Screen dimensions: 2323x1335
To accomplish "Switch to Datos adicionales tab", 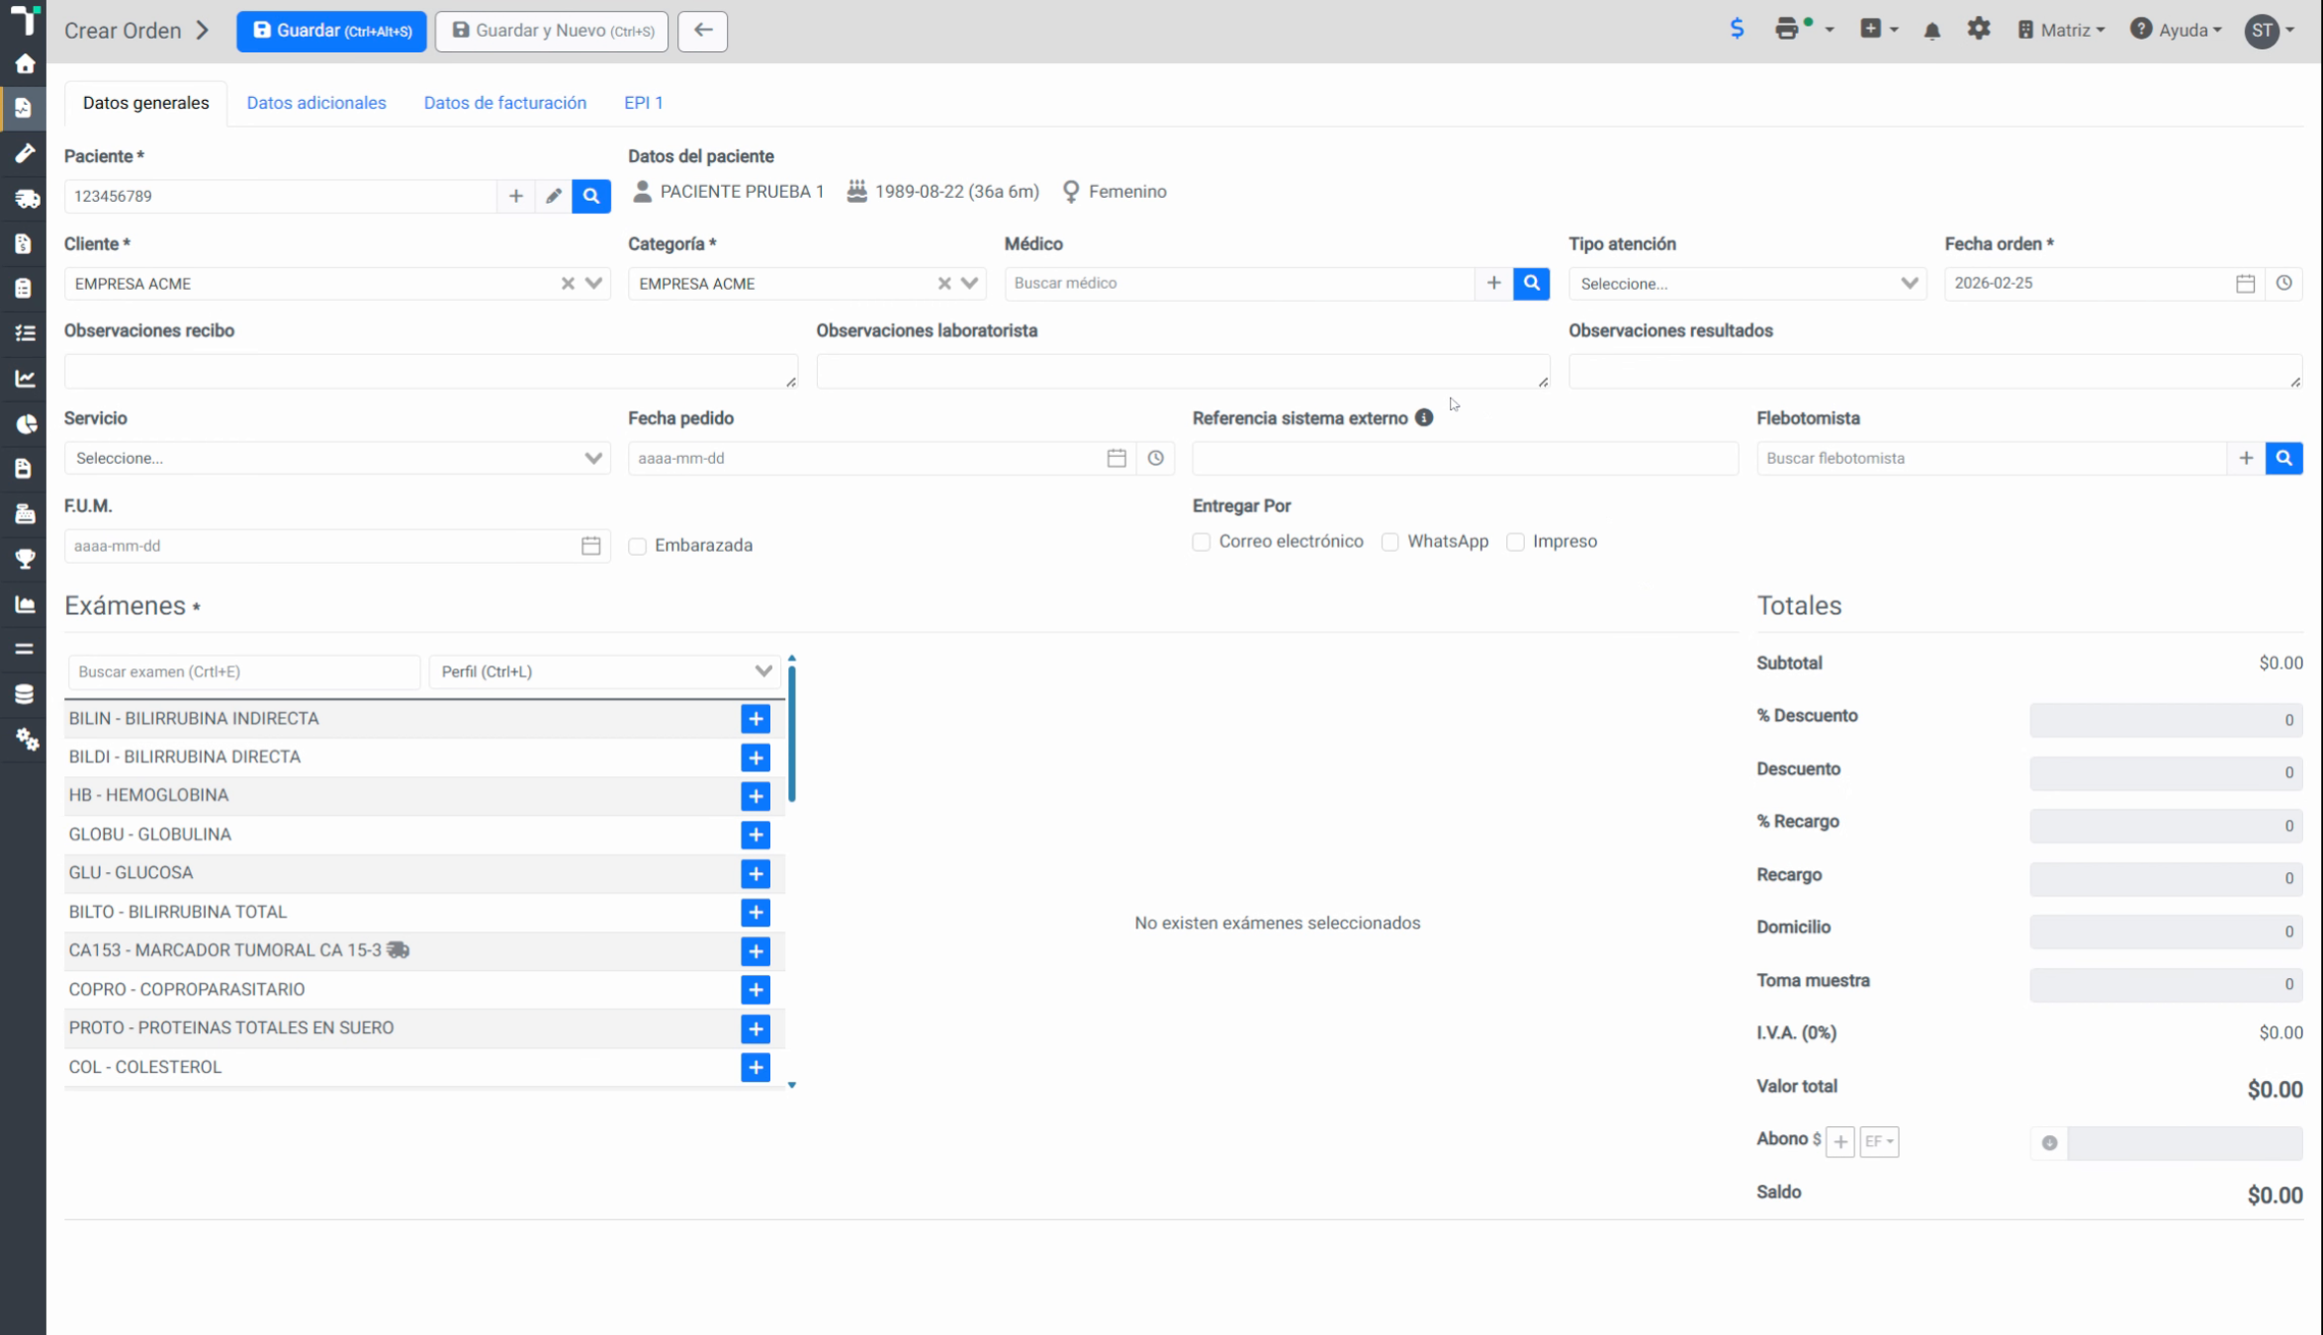I will (x=316, y=103).
